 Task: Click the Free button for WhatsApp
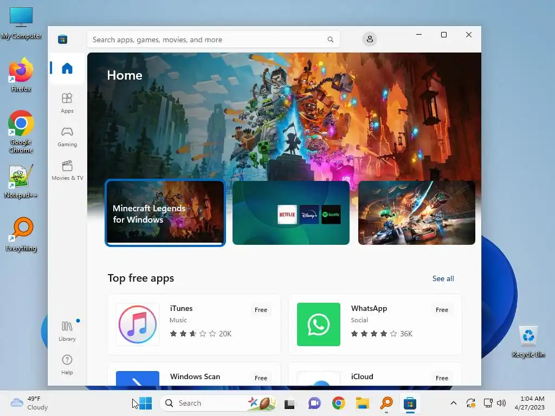pyautogui.click(x=442, y=310)
